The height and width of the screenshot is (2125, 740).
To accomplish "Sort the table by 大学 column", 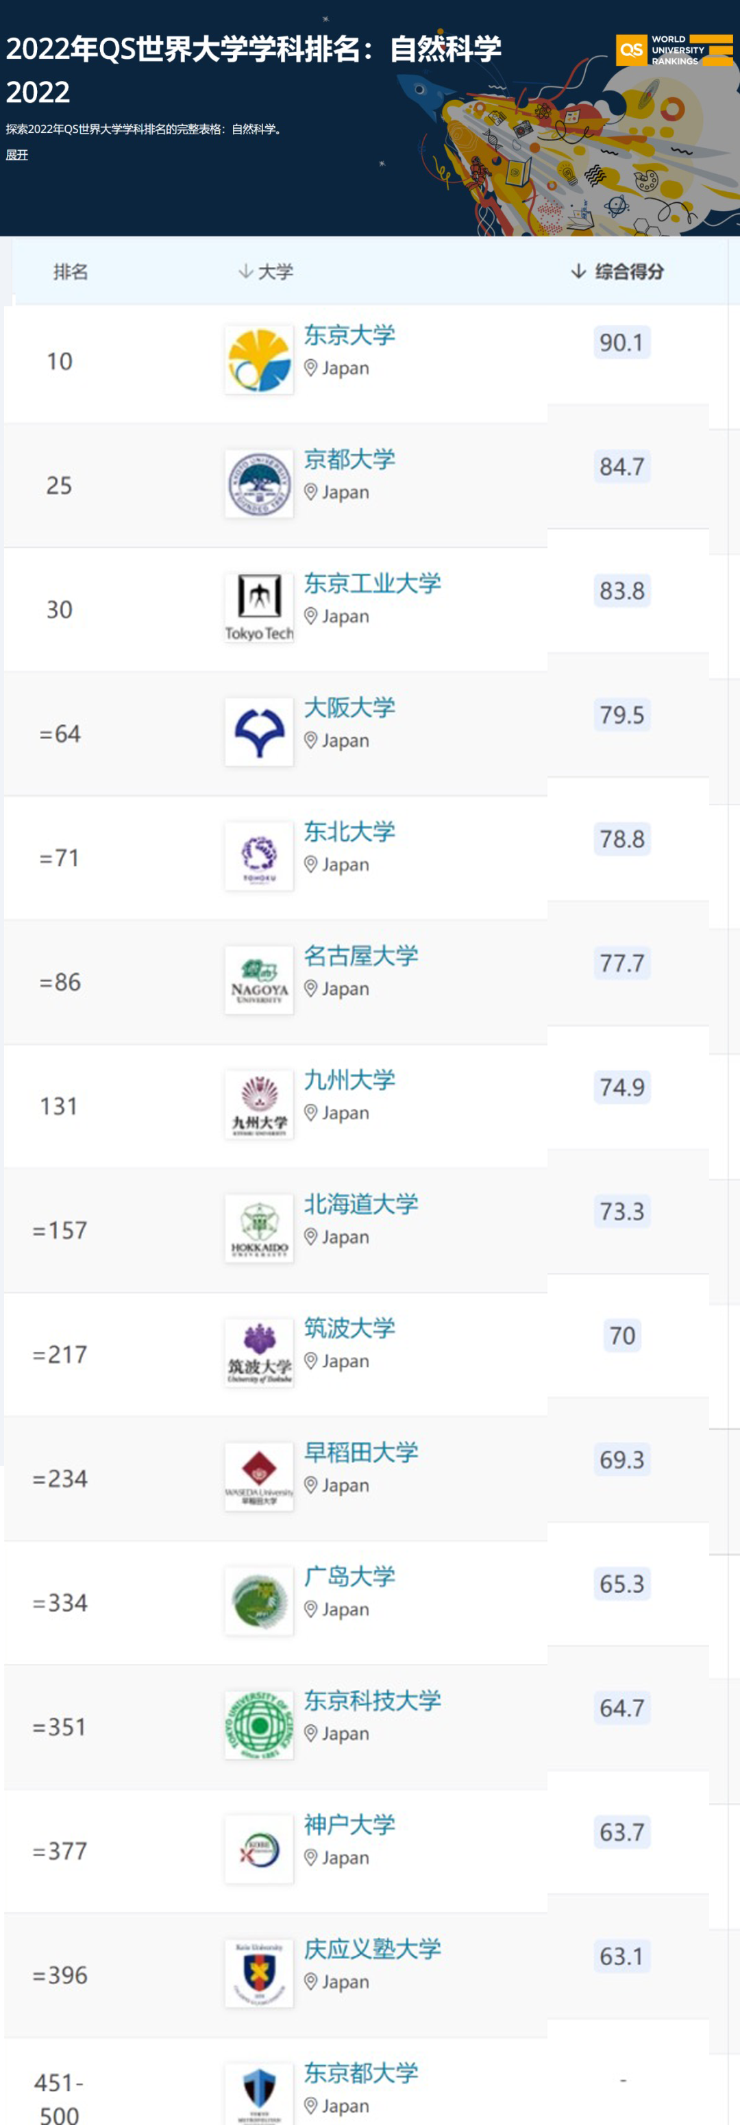I will coord(266,271).
